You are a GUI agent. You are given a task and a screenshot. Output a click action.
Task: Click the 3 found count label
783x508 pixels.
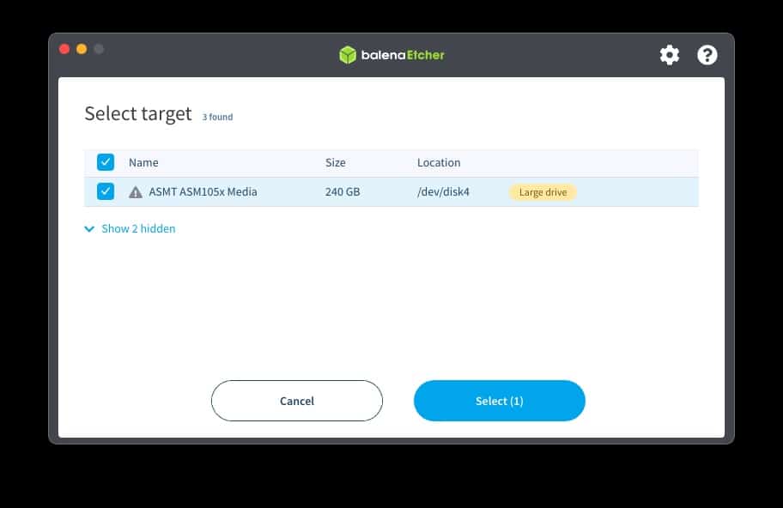[x=217, y=117]
